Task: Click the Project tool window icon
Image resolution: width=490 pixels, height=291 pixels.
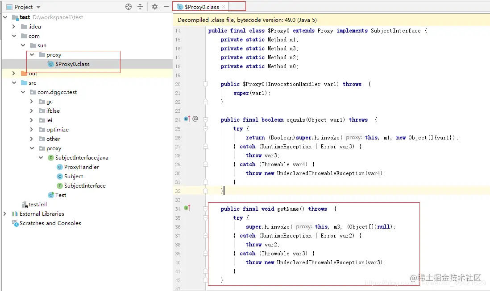Action: pos(9,7)
